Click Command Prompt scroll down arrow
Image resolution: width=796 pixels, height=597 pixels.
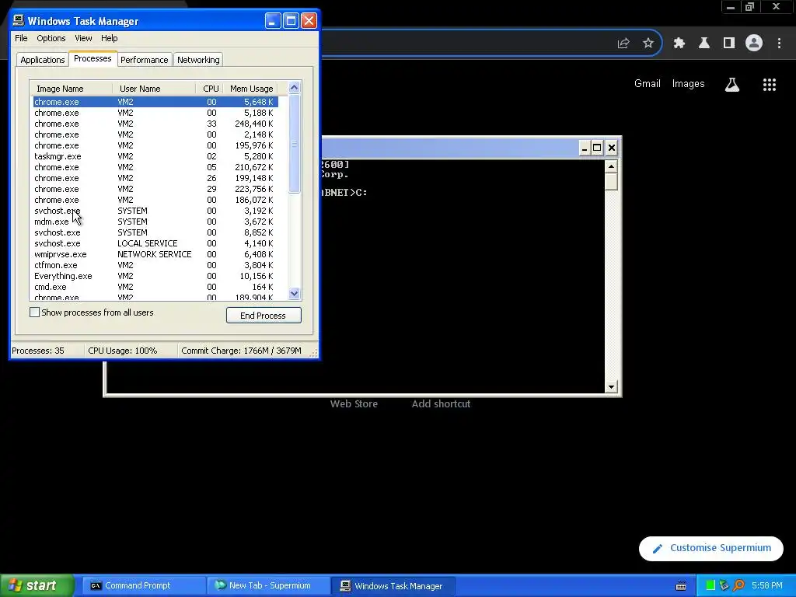pos(611,387)
